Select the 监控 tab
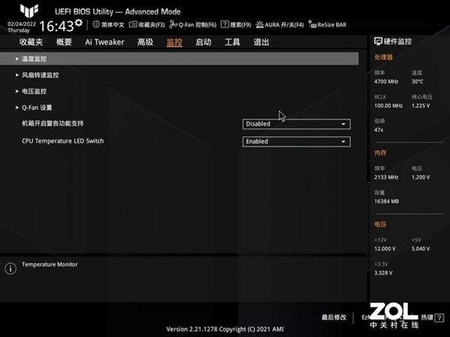Viewport: 450px width, 337px height. pos(174,42)
